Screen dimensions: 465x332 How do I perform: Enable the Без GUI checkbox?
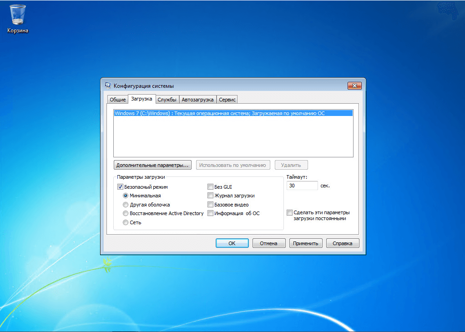[x=211, y=187]
